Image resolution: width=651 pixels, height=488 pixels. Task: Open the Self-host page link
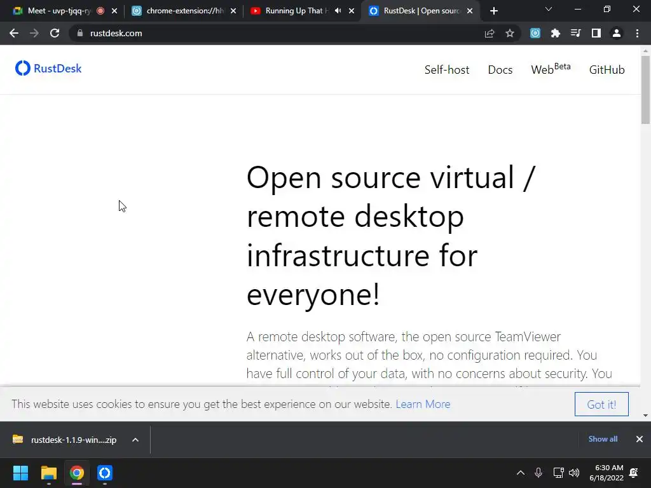[x=447, y=70]
